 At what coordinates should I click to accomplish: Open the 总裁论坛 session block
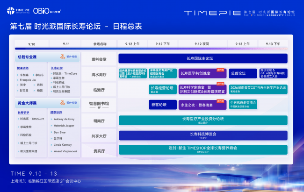[x=243, y=73]
